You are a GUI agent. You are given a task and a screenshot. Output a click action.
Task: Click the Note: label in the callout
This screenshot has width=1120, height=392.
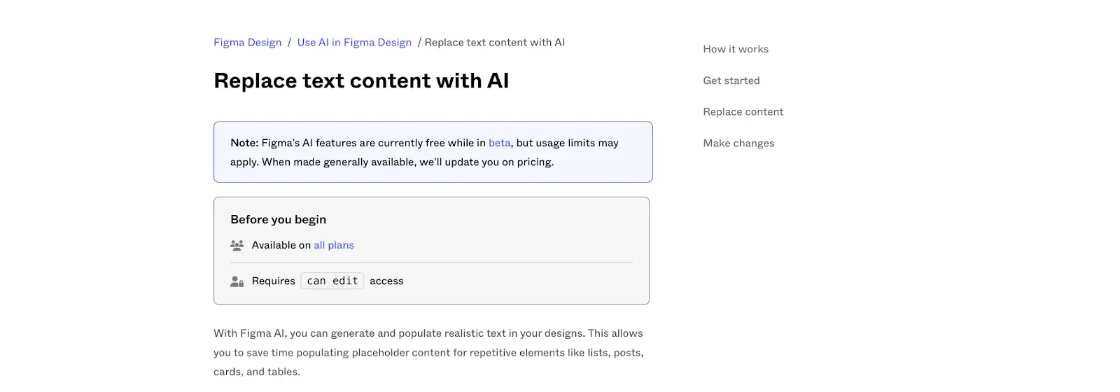coord(244,143)
